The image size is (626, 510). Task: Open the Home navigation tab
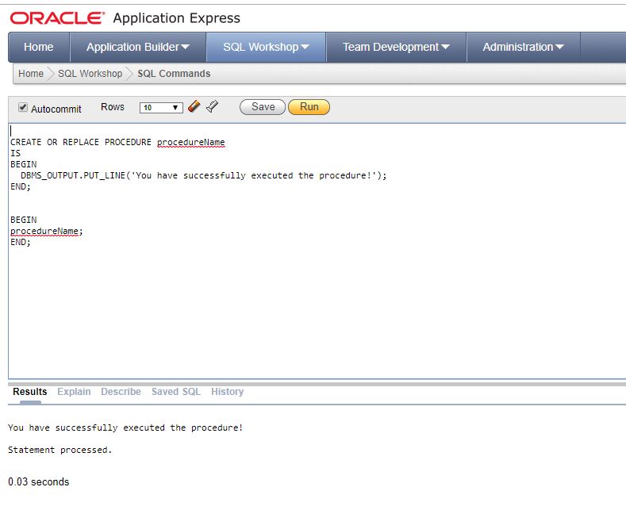click(x=39, y=47)
